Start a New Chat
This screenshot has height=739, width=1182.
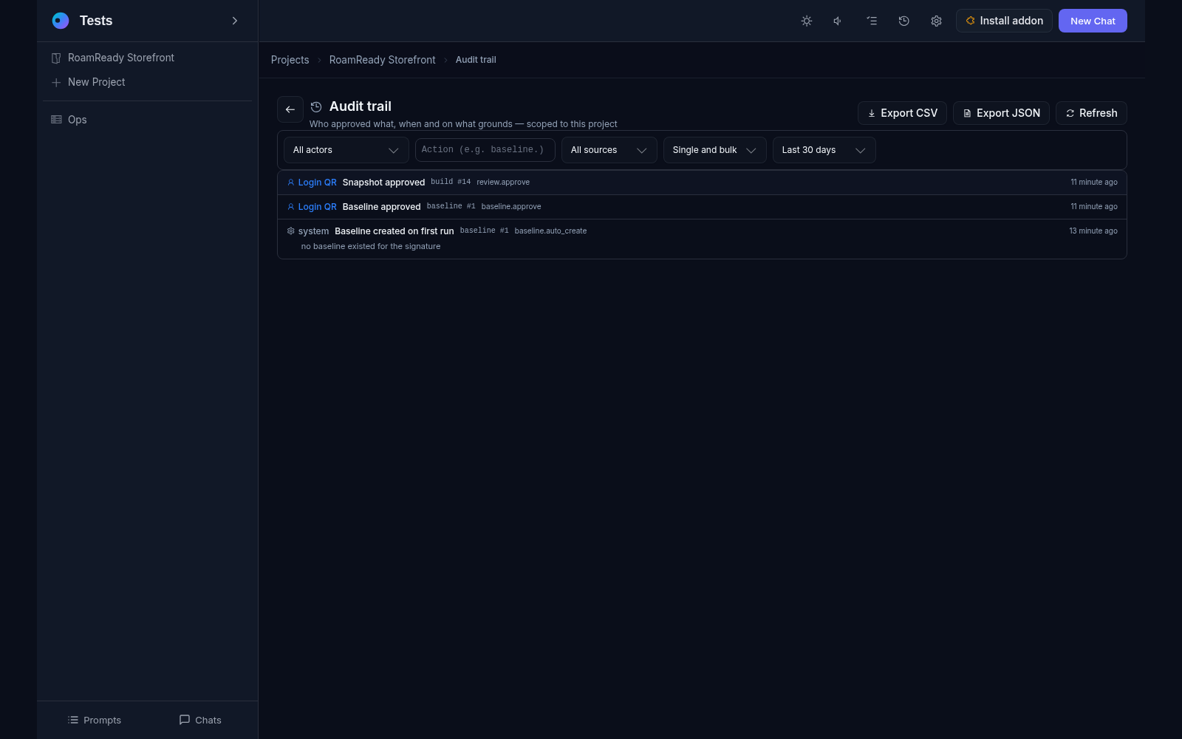[1093, 21]
